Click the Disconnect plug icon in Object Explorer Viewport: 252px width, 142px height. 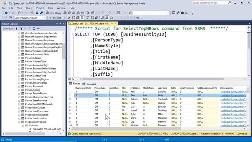(x=21, y=28)
